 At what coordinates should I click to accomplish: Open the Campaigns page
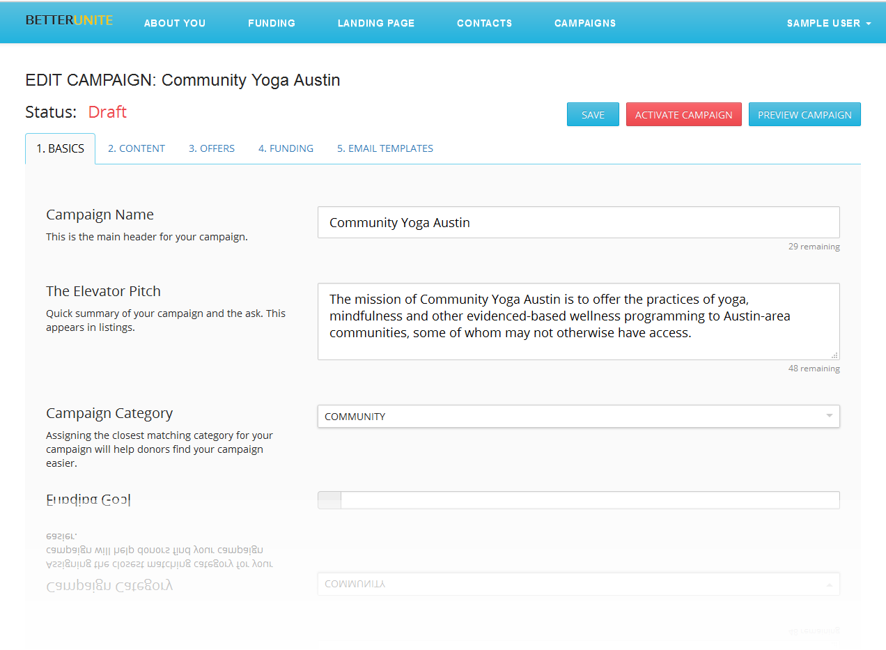pos(585,23)
